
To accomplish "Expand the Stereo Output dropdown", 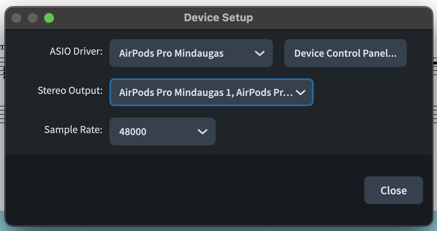I will 211,92.
